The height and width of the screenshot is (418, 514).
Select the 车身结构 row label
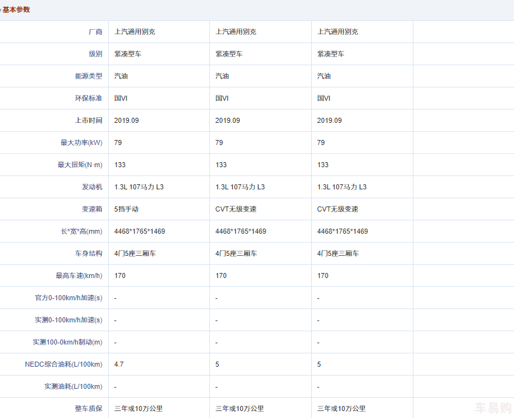click(x=89, y=253)
